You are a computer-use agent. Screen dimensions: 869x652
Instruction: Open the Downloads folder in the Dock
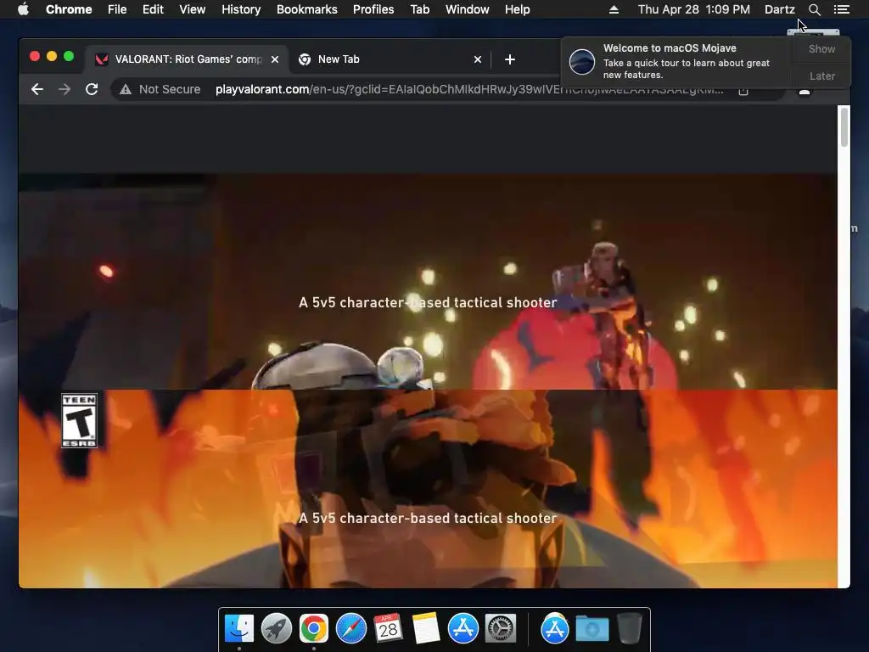591,630
